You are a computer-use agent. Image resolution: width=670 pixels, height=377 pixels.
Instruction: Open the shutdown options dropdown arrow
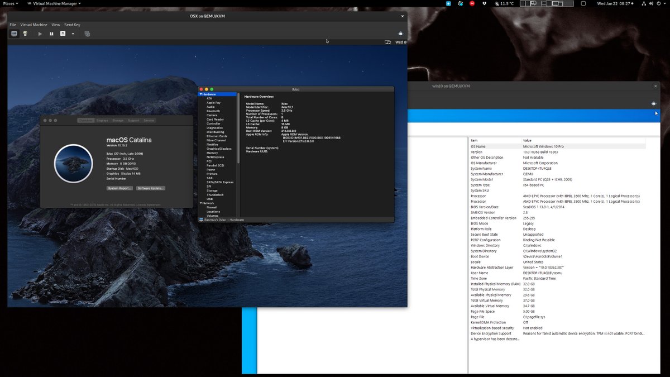pyautogui.click(x=73, y=34)
